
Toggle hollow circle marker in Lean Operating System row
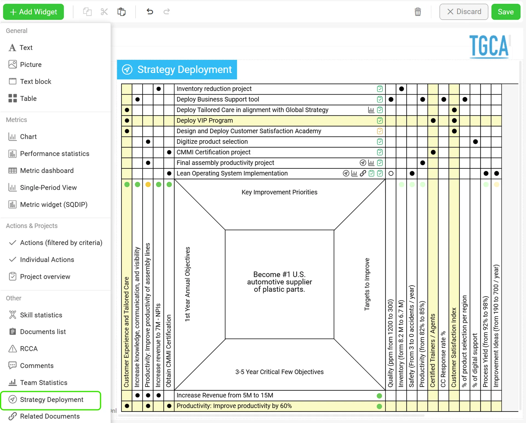(x=391, y=174)
